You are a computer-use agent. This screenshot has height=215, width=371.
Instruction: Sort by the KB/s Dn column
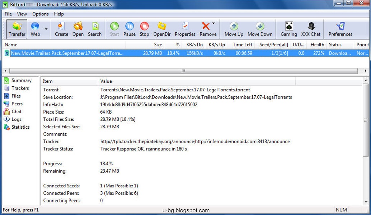coord(193,45)
